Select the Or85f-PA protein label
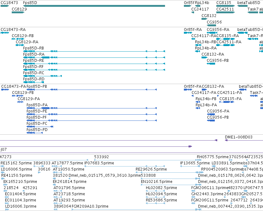263x211 pixels. click(193, 87)
